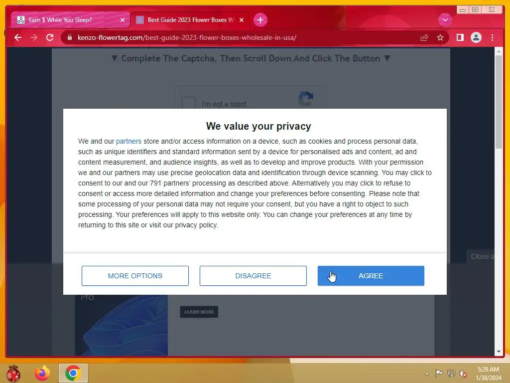Reload the page with the refresh icon
Viewport: 510px width, 383px height.
pyautogui.click(x=50, y=37)
